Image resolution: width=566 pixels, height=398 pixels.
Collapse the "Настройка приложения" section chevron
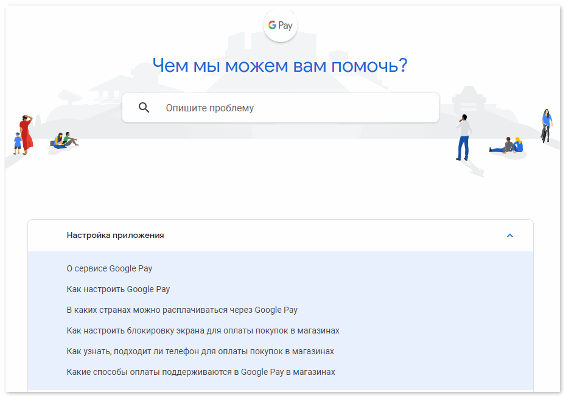(509, 236)
